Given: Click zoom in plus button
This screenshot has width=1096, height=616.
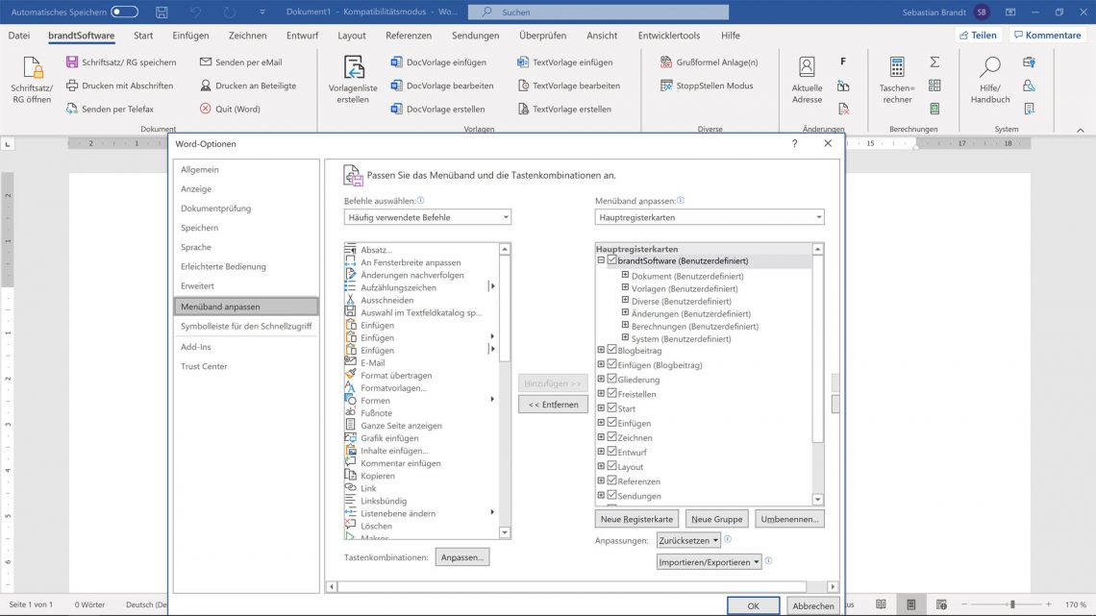Looking at the screenshot, I should coord(1049,604).
